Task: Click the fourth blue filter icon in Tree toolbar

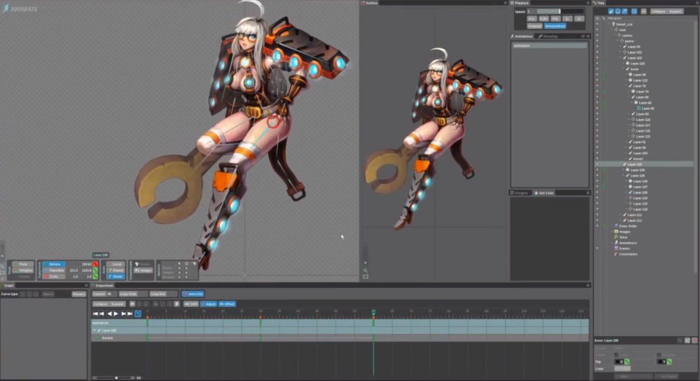Action: tap(634, 11)
